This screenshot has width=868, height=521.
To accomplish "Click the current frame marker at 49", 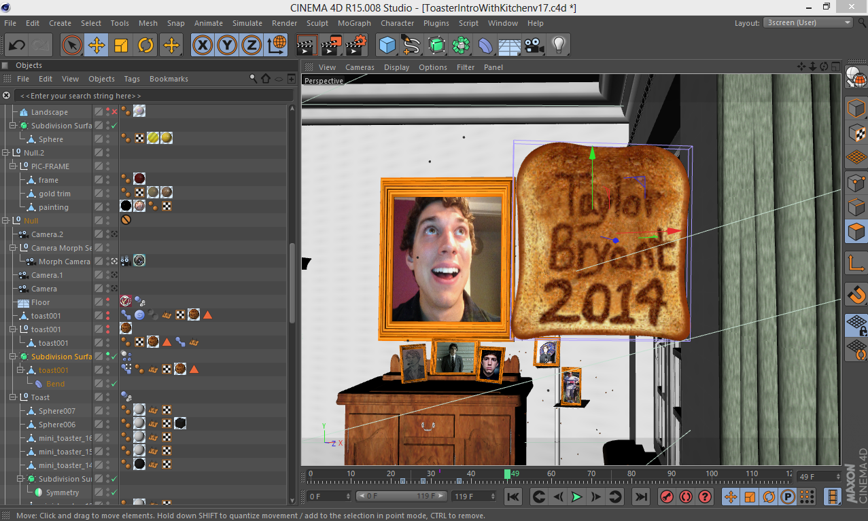I will (x=508, y=474).
